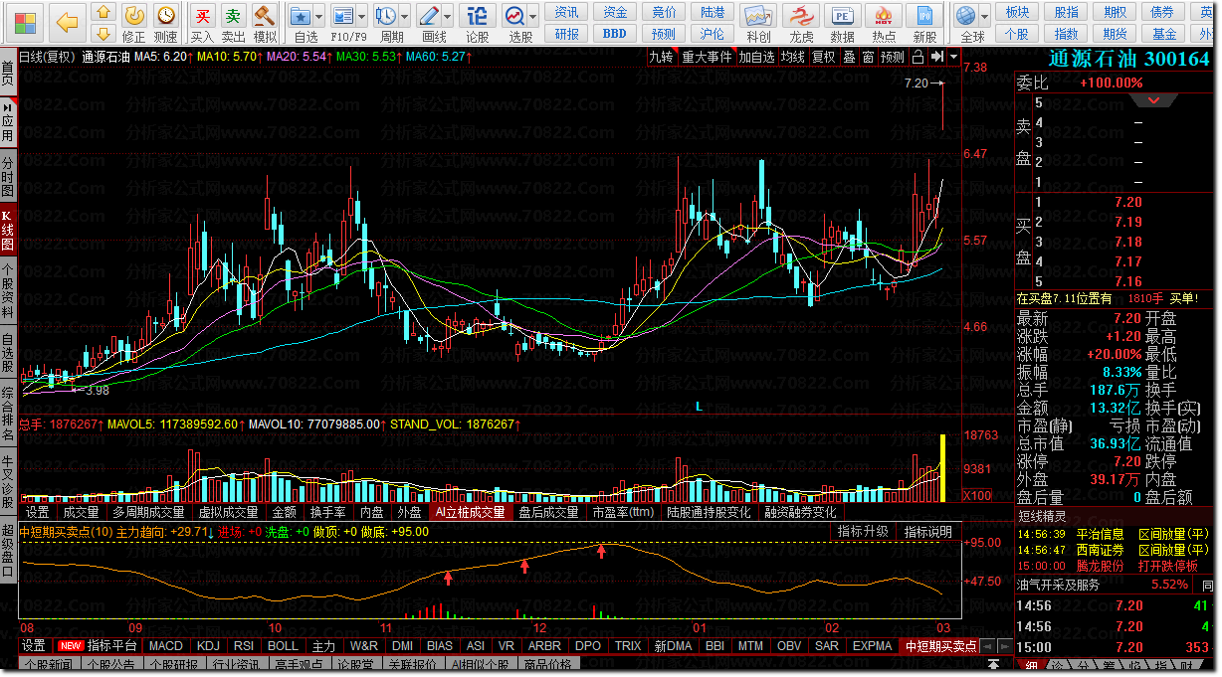
Task: Click 加自选 to add to watchlist
Action: [756, 58]
